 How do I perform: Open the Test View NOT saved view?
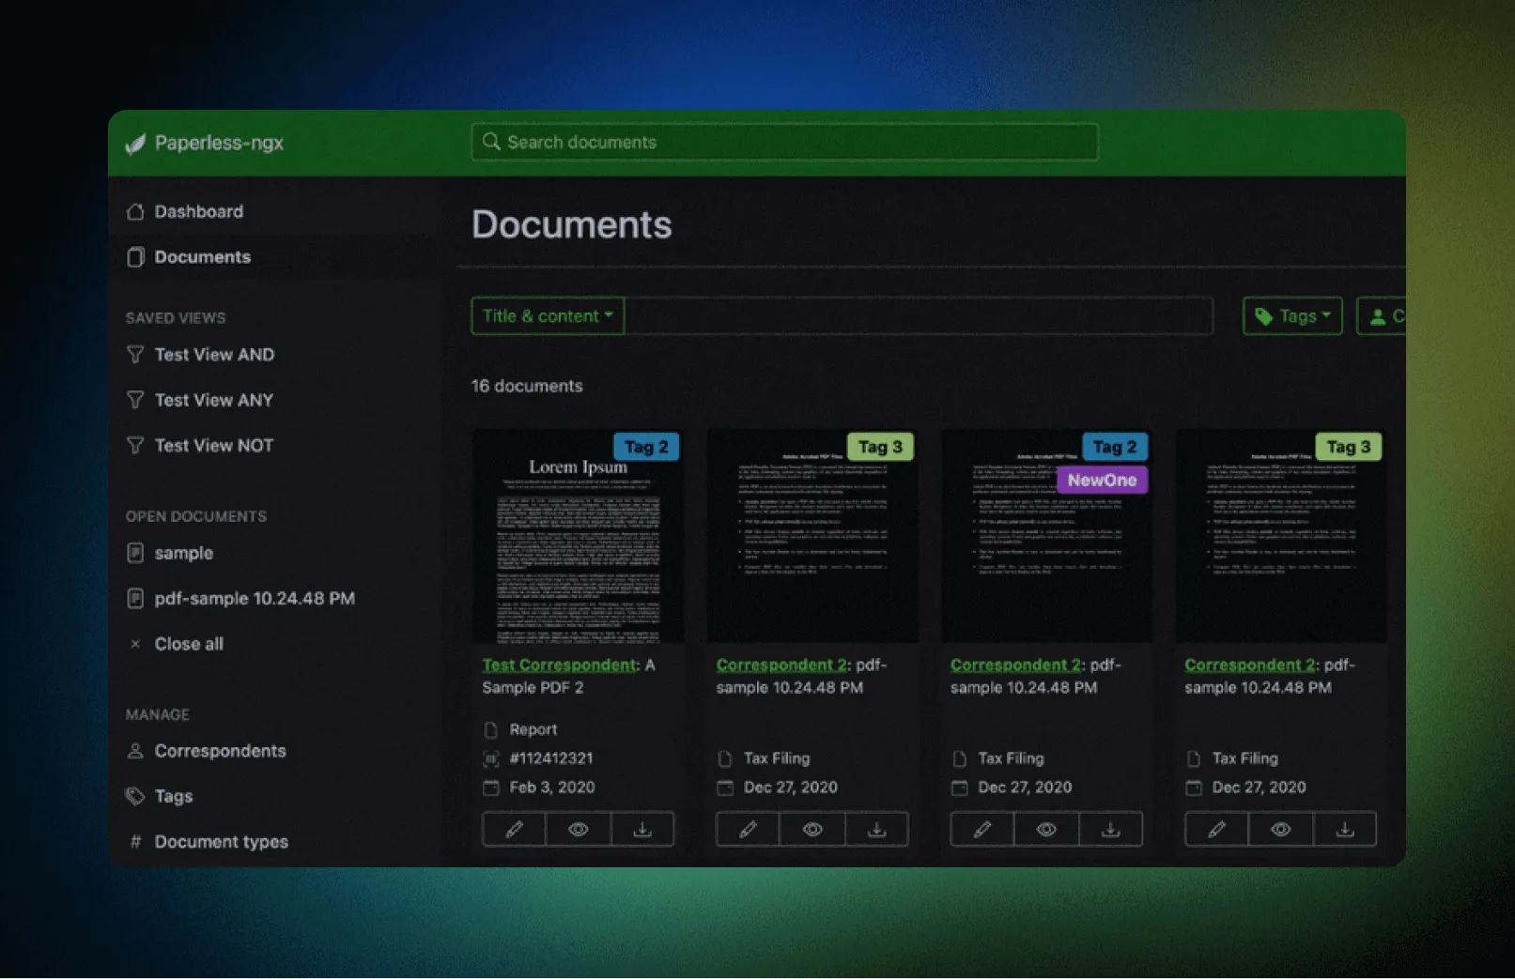pos(213,445)
